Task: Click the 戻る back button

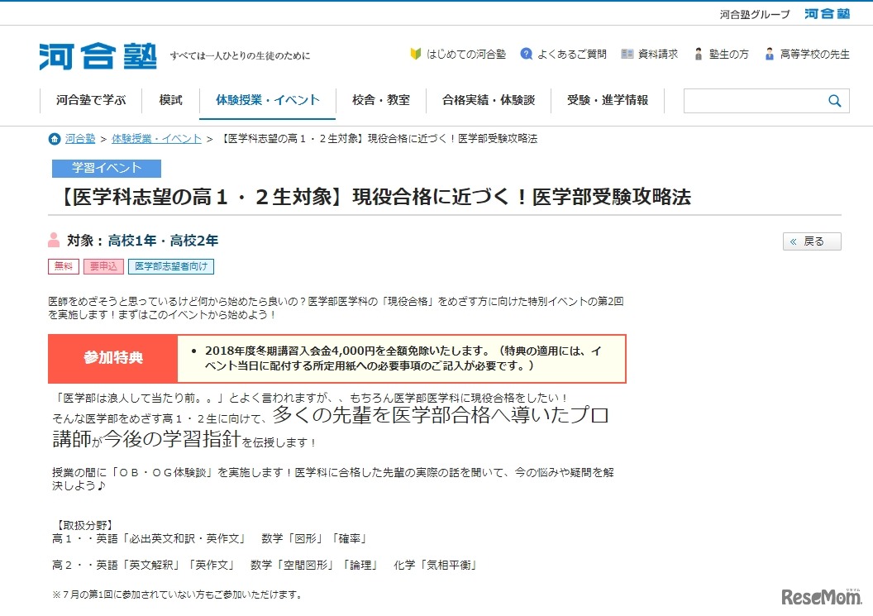Action: point(812,241)
